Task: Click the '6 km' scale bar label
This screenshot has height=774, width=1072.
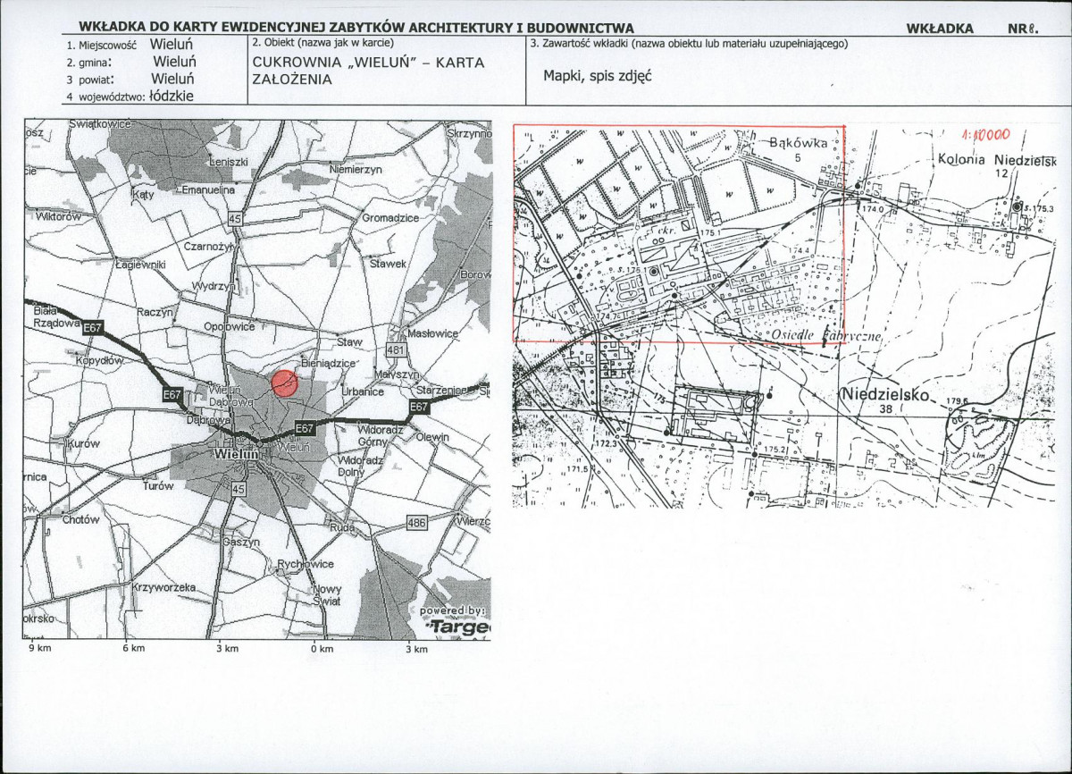Action: click(x=133, y=649)
